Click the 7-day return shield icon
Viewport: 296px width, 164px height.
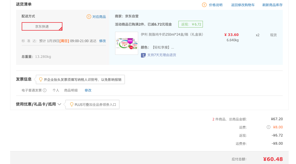point(143,55)
